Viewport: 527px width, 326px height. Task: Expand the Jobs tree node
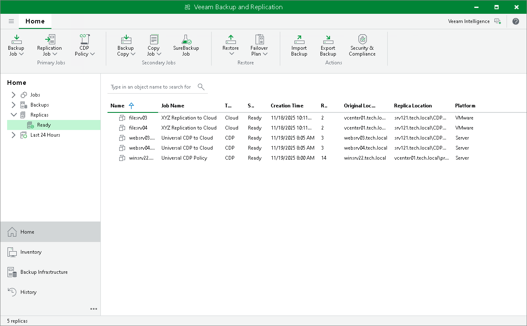point(13,95)
